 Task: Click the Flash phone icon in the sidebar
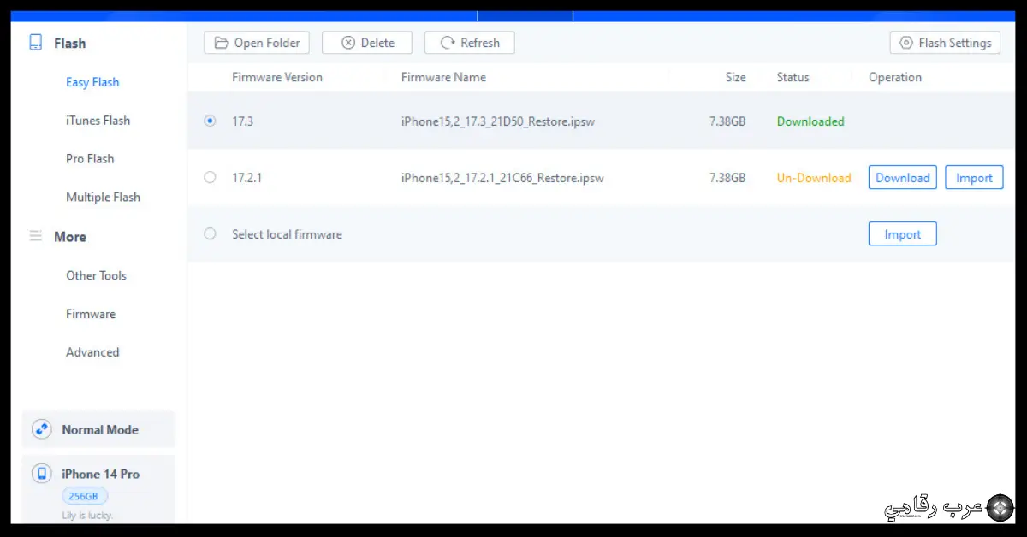[36, 42]
